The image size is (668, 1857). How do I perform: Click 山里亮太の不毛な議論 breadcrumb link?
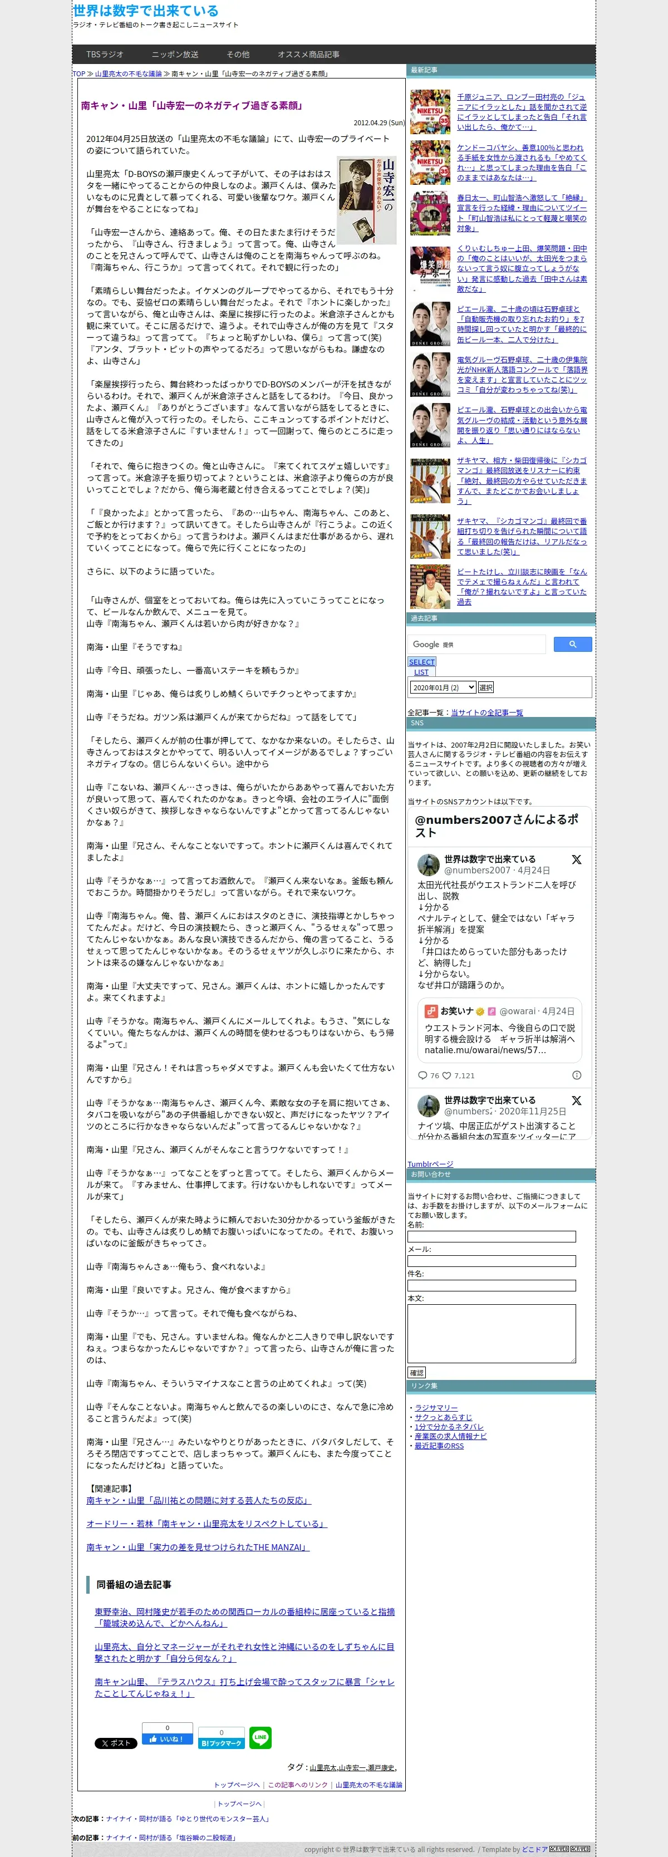(128, 73)
